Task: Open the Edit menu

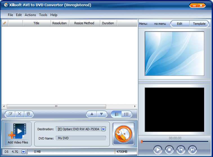Action: [19, 15]
